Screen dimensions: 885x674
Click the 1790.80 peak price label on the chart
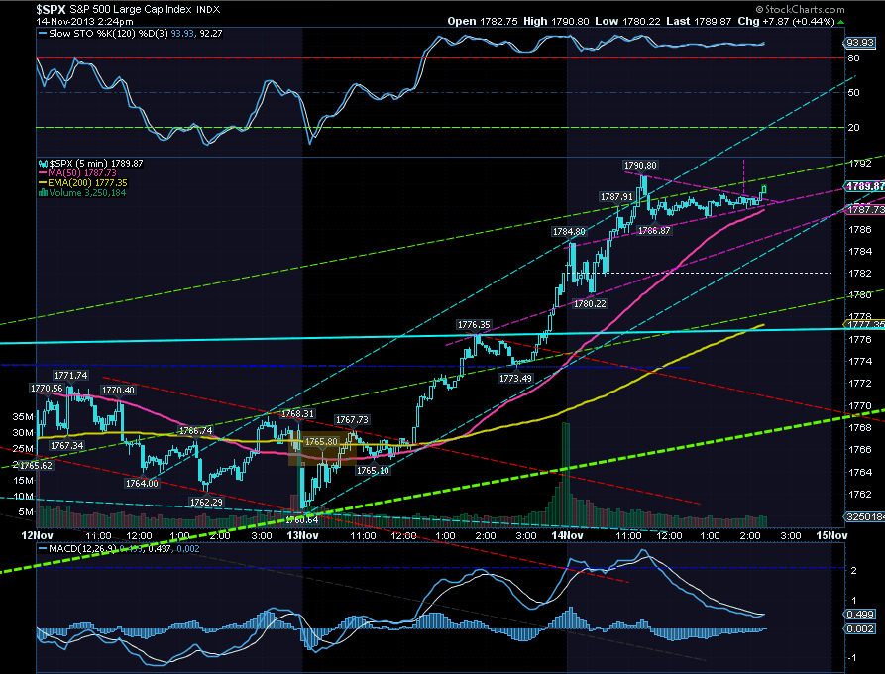point(640,165)
